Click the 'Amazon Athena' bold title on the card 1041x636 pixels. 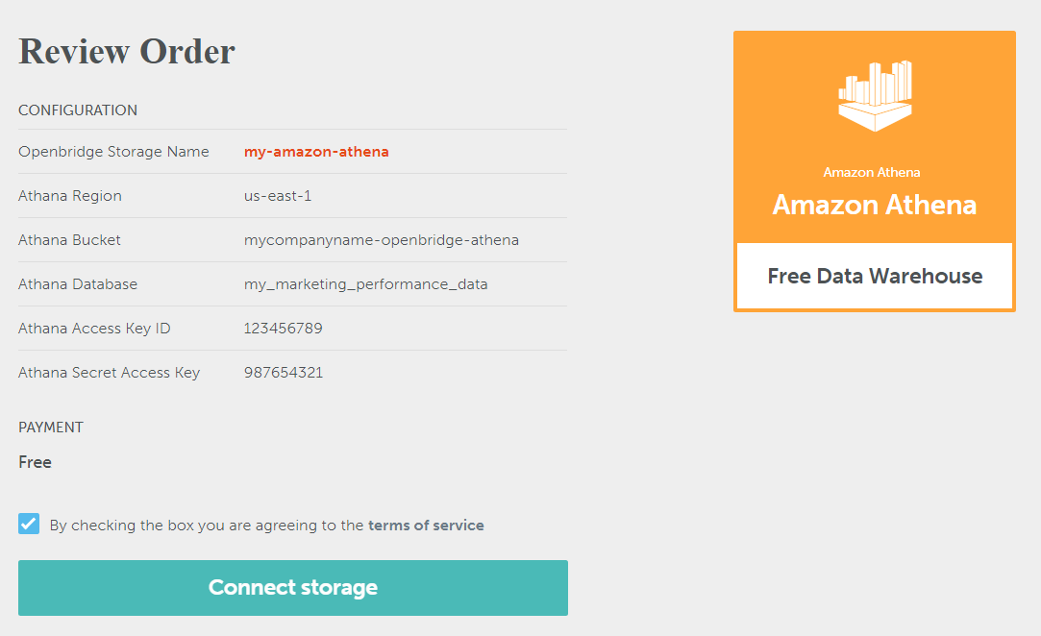873,205
